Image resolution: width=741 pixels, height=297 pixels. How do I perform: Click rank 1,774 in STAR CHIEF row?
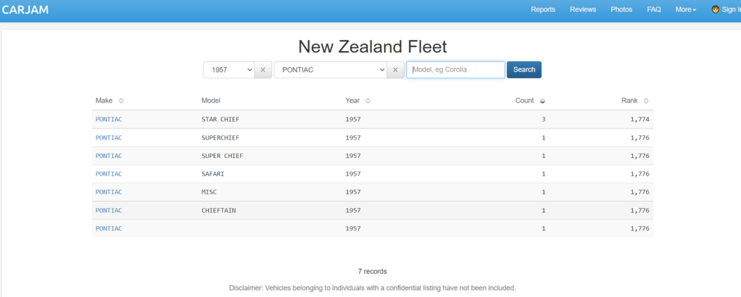click(640, 119)
